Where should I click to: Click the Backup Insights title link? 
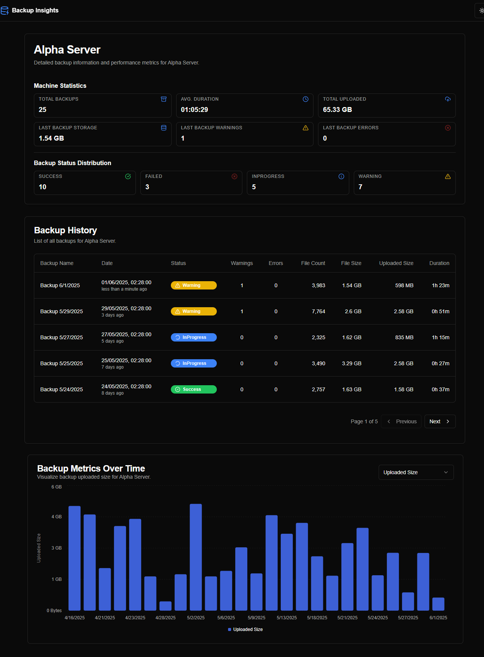pyautogui.click(x=35, y=11)
